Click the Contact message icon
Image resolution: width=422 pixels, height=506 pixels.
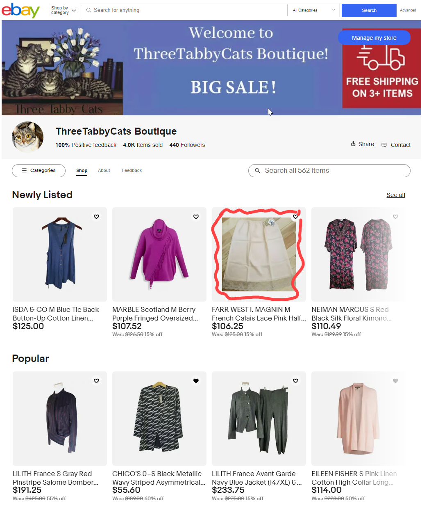(384, 145)
